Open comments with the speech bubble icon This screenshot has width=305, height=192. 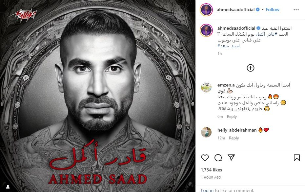[218, 158]
